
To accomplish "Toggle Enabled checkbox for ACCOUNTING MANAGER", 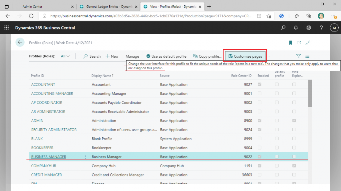I will coord(259,94).
